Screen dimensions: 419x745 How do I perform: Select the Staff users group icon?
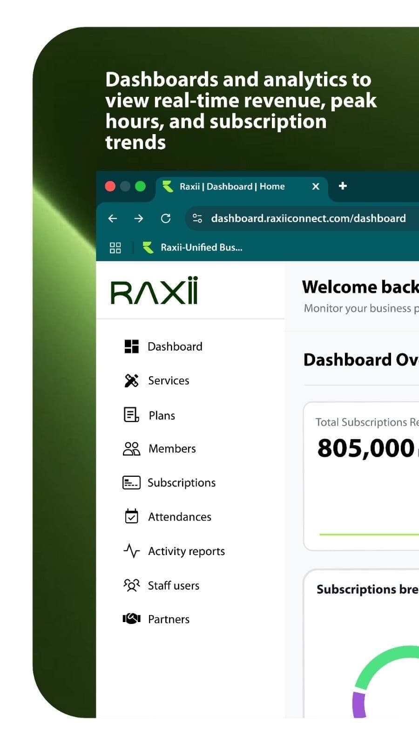pyautogui.click(x=131, y=585)
